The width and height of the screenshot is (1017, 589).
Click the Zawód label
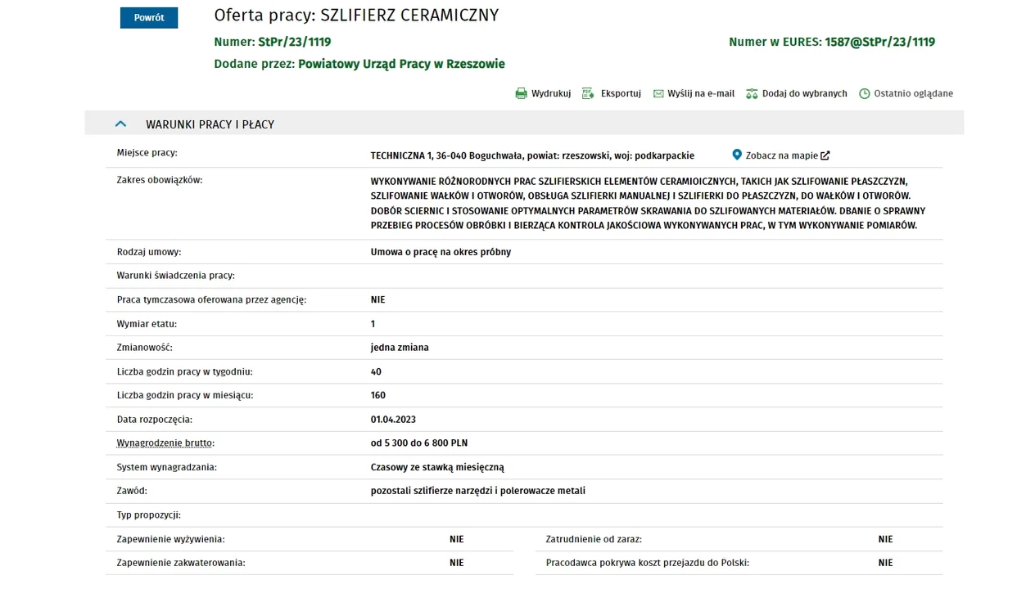pyautogui.click(x=132, y=491)
